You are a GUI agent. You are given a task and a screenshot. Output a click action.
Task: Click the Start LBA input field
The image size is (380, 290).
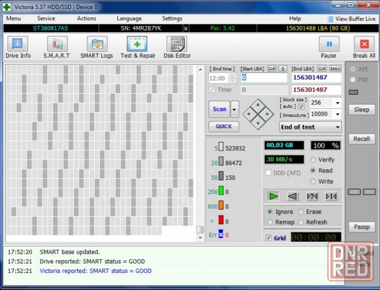264,78
